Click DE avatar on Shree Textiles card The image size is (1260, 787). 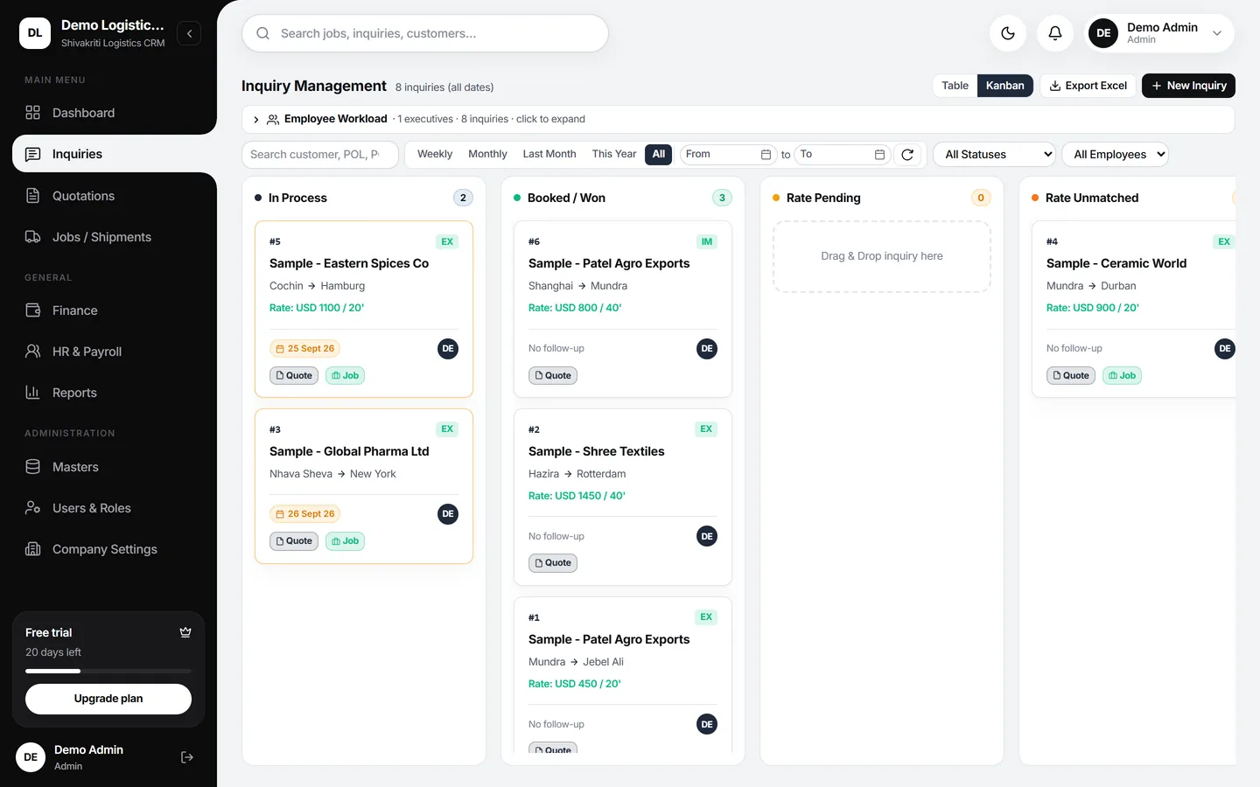(707, 536)
